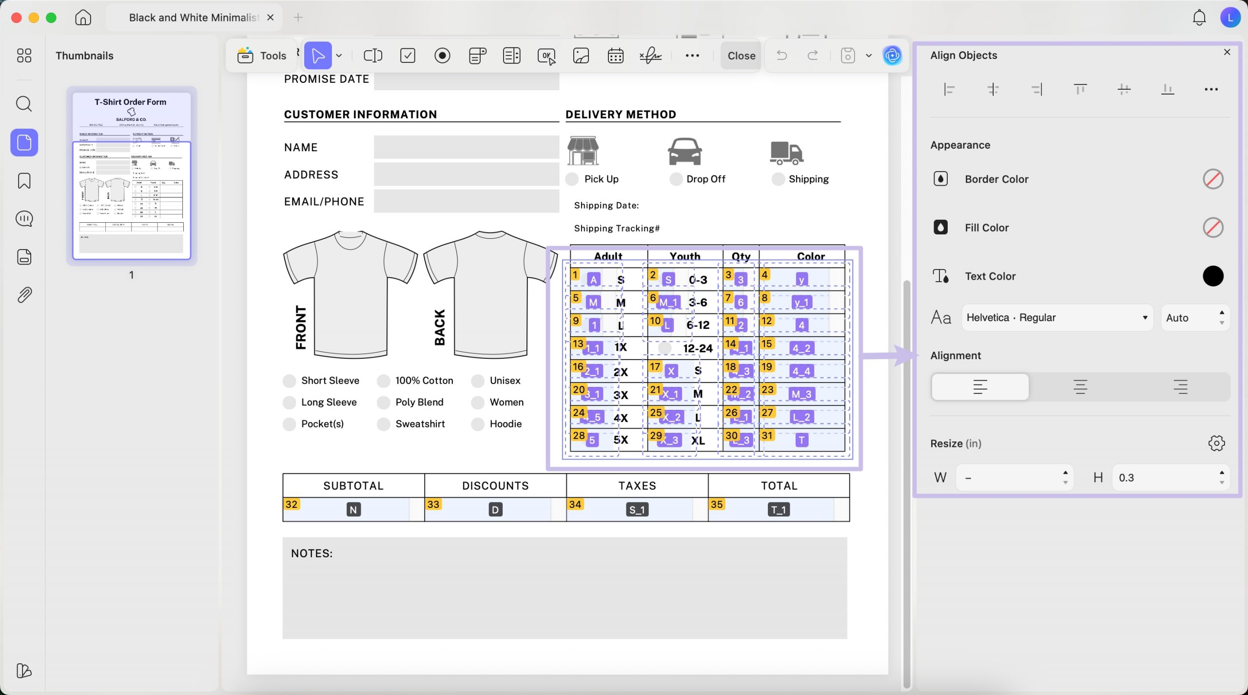Click the Close button in toolbar
The image size is (1248, 695).
coord(741,56)
